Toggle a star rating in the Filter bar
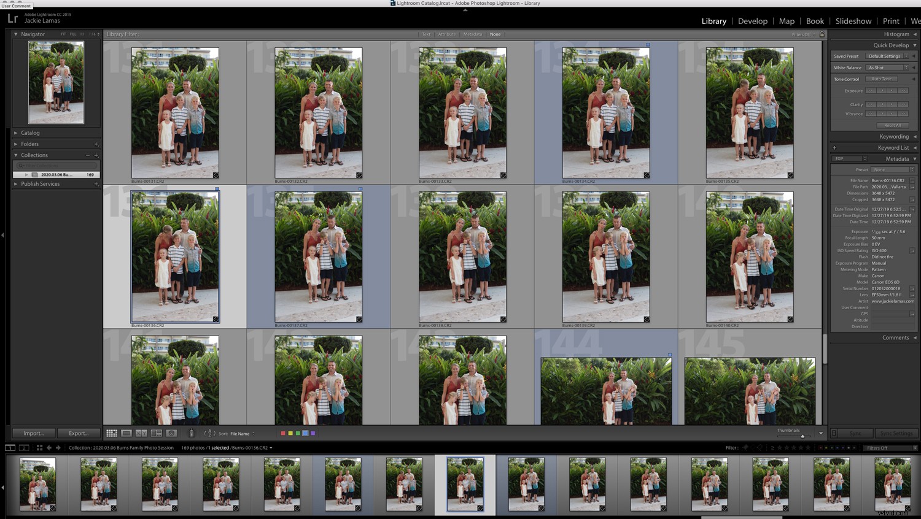Viewport: 921px width, 519px height. point(780,448)
